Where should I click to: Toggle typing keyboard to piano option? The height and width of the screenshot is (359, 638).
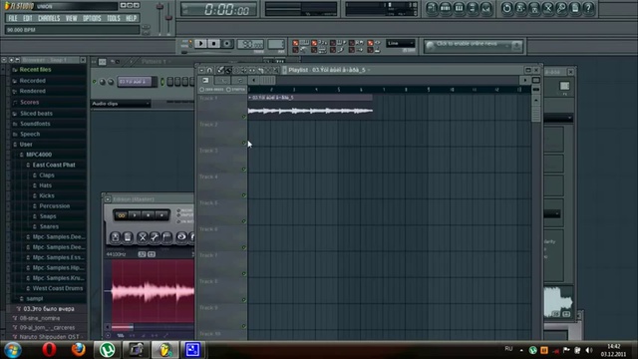point(295,42)
